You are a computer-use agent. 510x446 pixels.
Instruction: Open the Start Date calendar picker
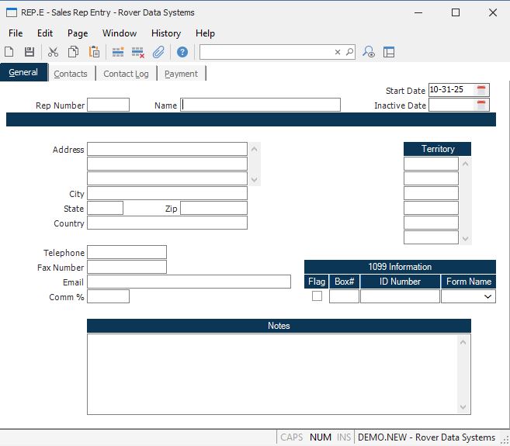(481, 90)
